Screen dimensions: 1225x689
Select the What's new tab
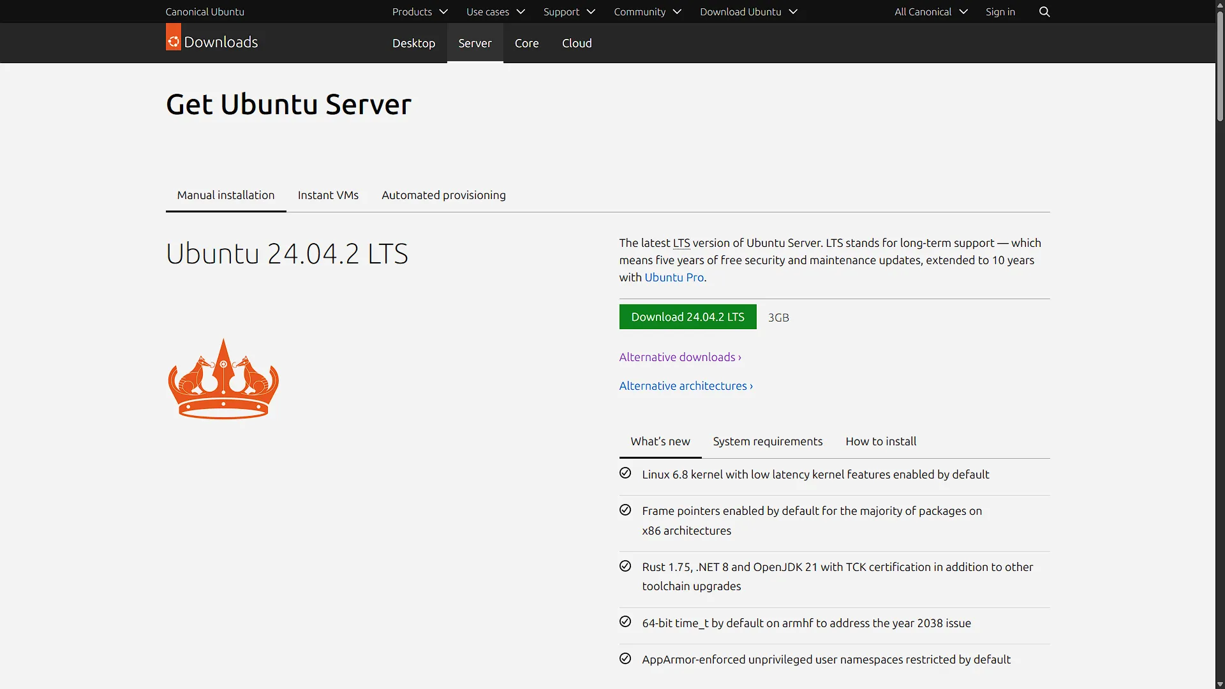[660, 441]
